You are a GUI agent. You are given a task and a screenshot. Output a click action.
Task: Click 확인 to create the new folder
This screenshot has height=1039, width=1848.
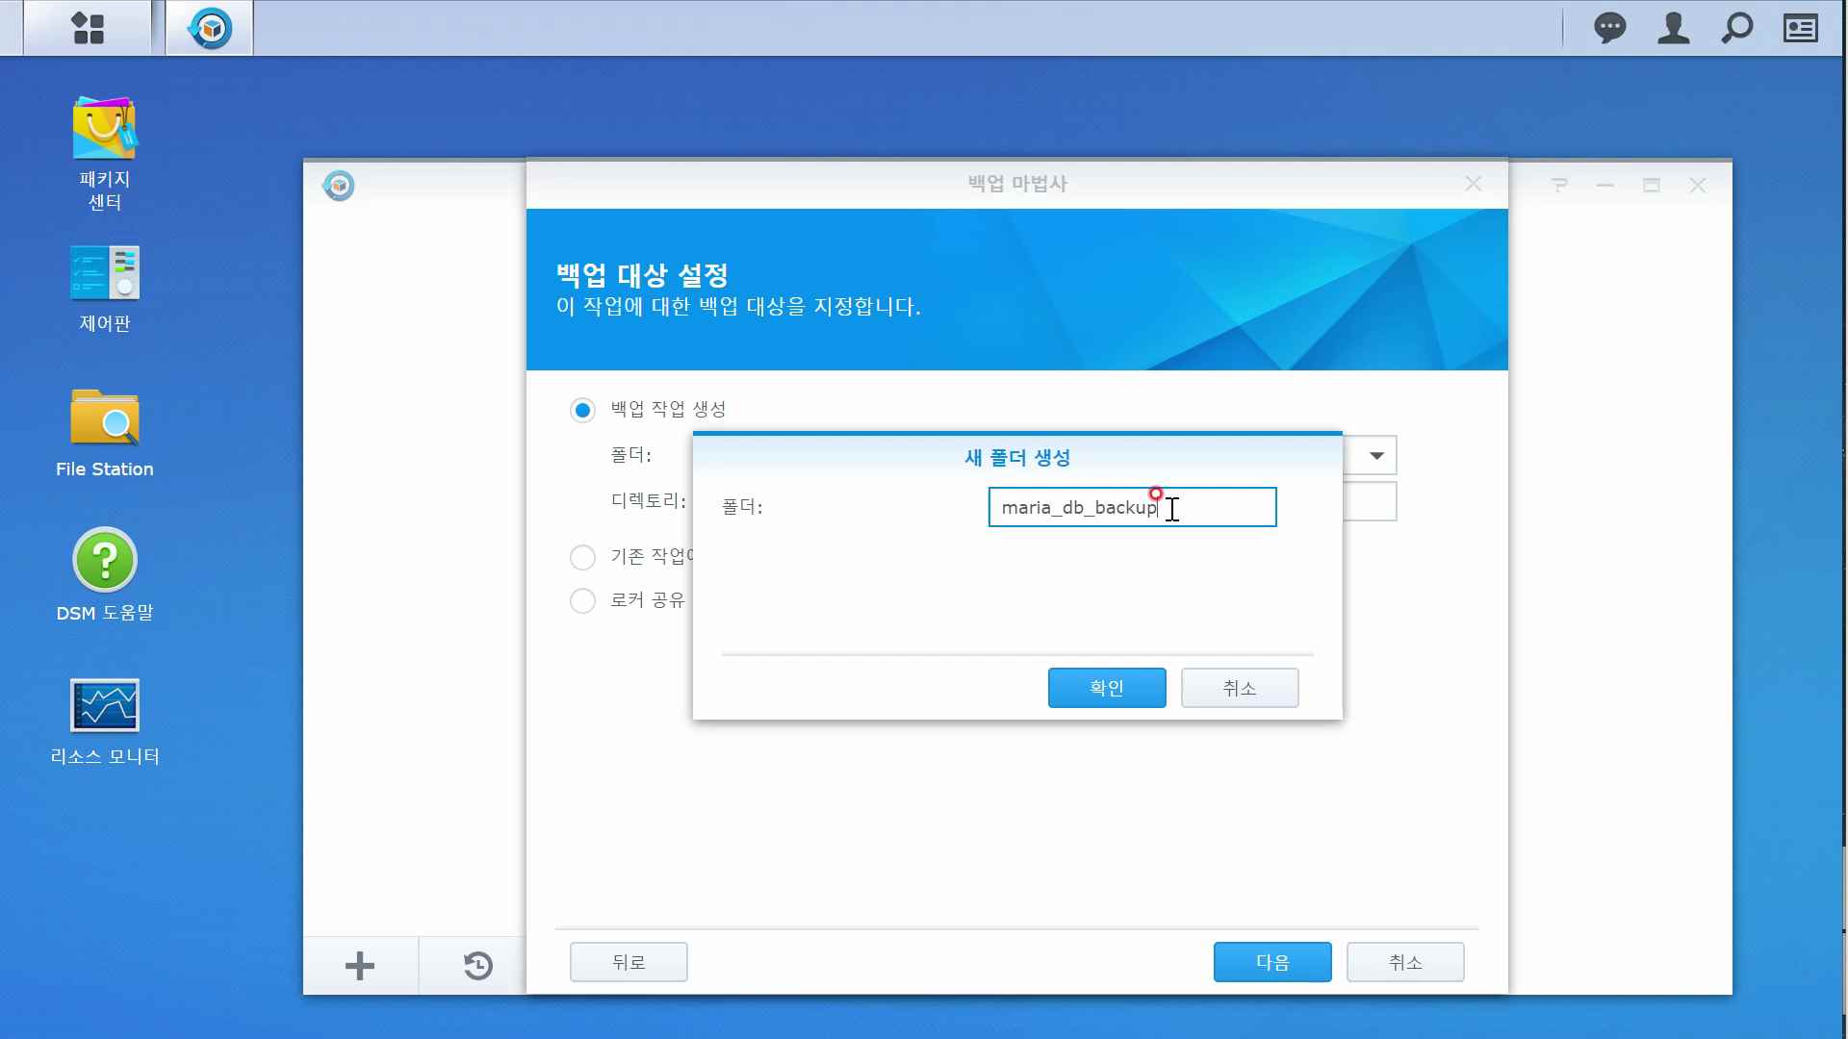pos(1106,688)
